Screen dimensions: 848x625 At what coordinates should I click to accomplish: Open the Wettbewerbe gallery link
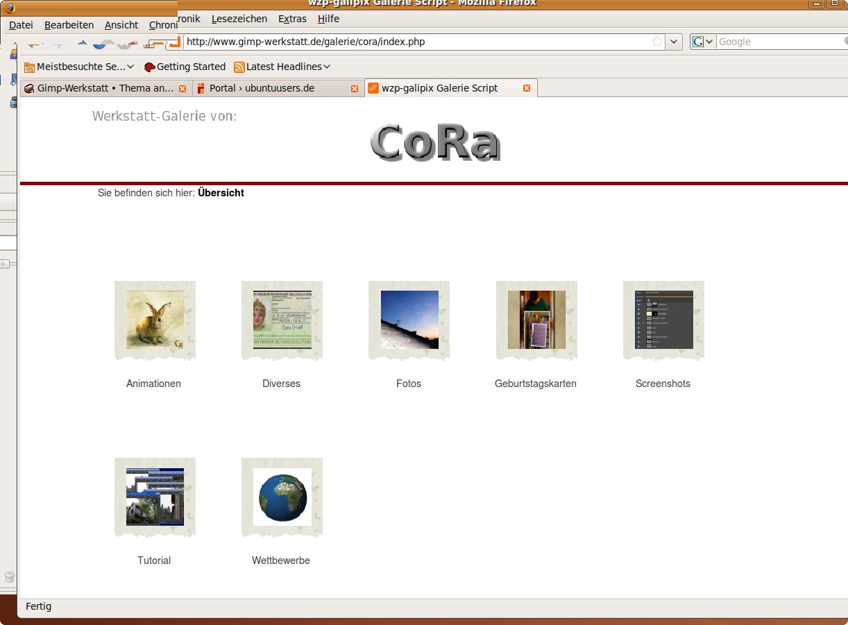click(x=281, y=560)
